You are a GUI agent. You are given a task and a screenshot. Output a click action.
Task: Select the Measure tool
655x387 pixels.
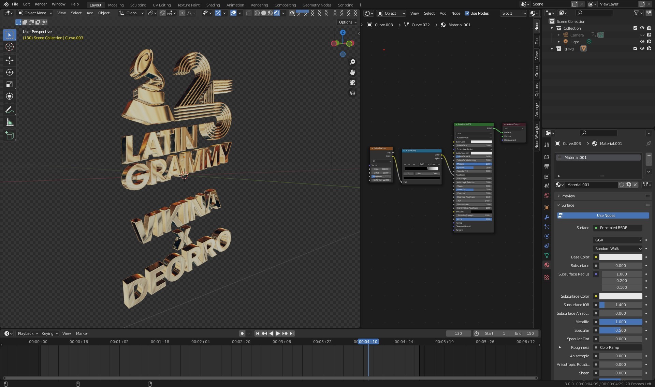tap(10, 122)
